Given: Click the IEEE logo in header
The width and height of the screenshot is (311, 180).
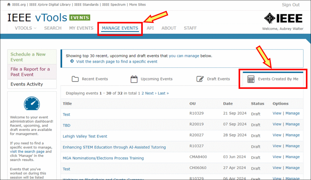Looking at the screenshot, I should click(283, 18).
